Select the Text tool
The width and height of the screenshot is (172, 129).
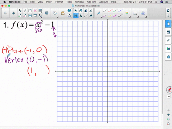pos(81,16)
